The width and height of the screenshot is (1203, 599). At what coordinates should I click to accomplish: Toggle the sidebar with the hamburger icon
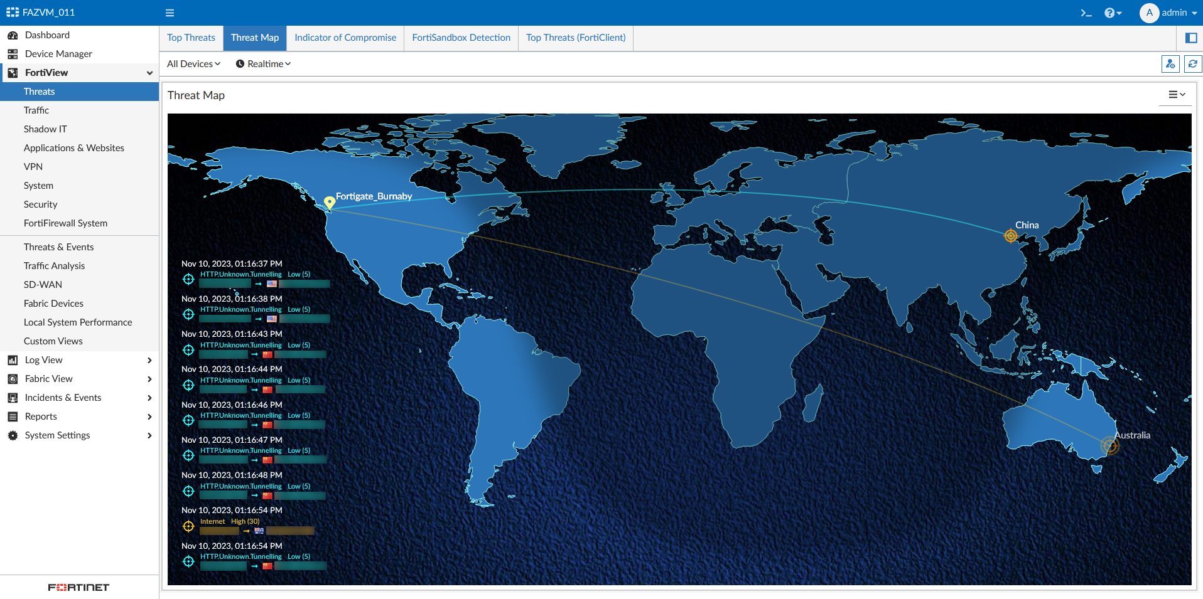point(169,12)
